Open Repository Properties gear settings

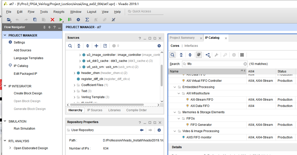159,130
